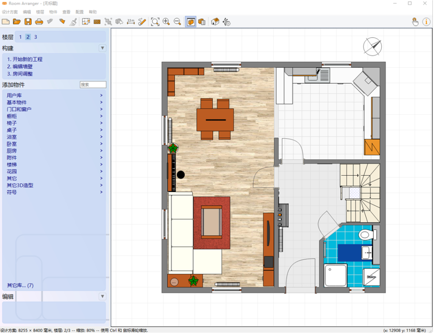Click the orange redo arrow icon
The height and width of the screenshot is (336, 434).
coord(62,22)
